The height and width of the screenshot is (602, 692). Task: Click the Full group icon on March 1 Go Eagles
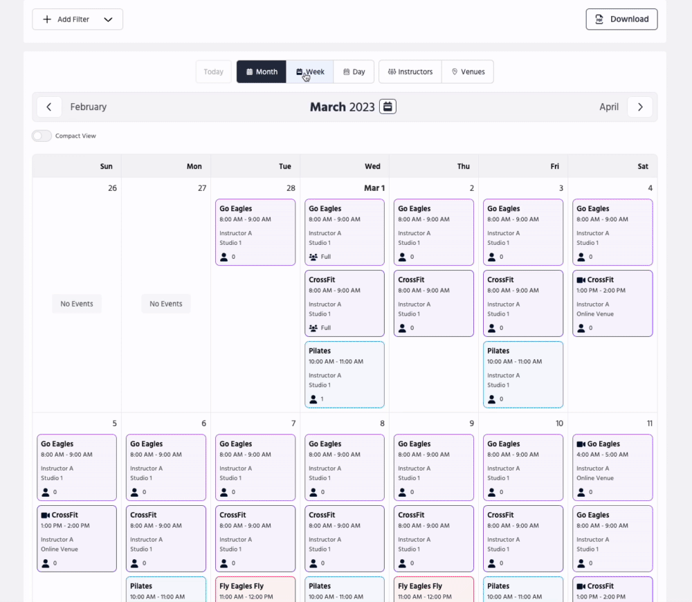[x=313, y=257]
